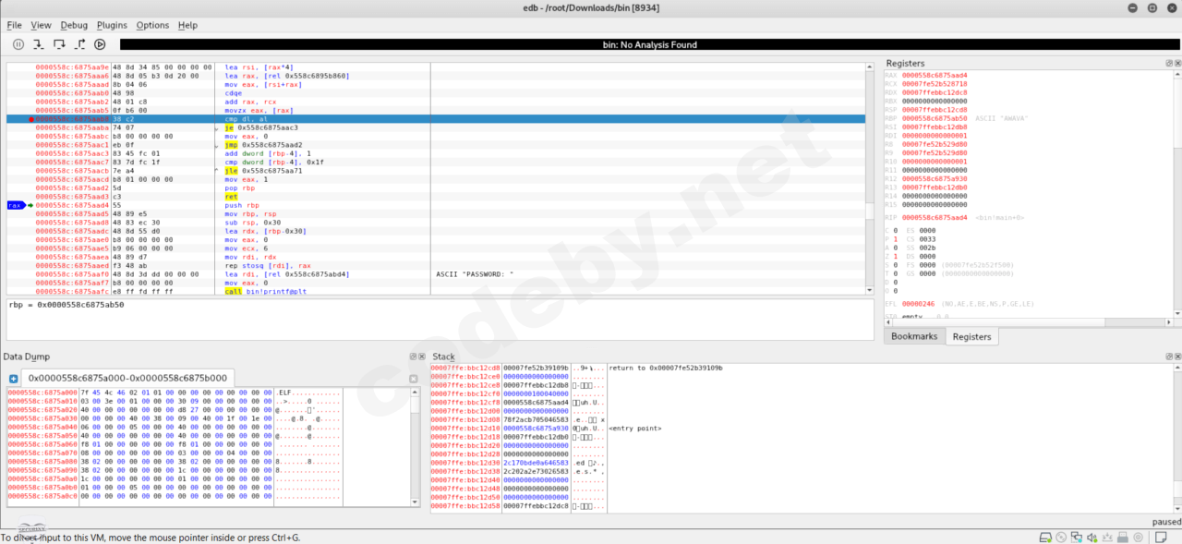This screenshot has height=544, width=1182.
Task: Close the current Data Dump tab
Action: click(414, 379)
